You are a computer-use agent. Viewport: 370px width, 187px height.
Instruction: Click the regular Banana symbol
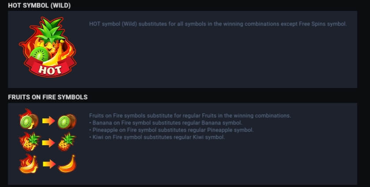click(x=67, y=164)
